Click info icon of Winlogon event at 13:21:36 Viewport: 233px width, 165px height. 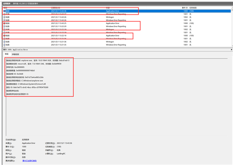coord(4,42)
